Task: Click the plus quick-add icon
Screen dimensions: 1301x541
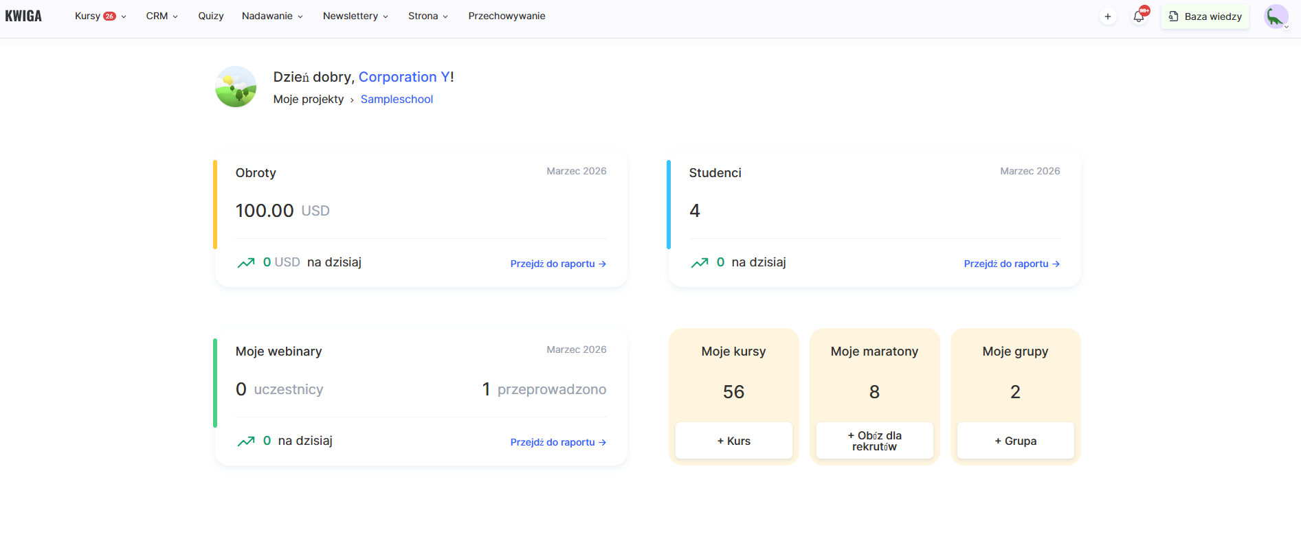Action: point(1108,16)
